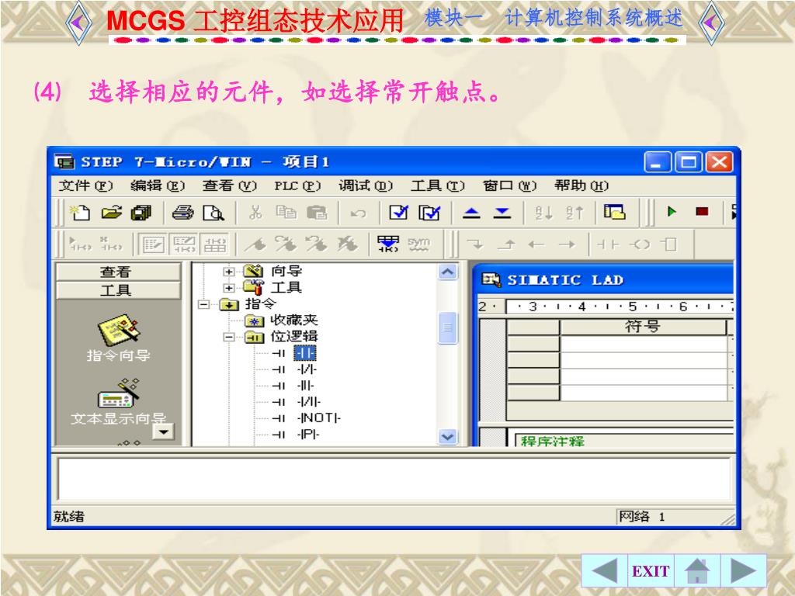Select the -|P|- positive transition instruction
The height and width of the screenshot is (596, 795).
pyautogui.click(x=308, y=435)
